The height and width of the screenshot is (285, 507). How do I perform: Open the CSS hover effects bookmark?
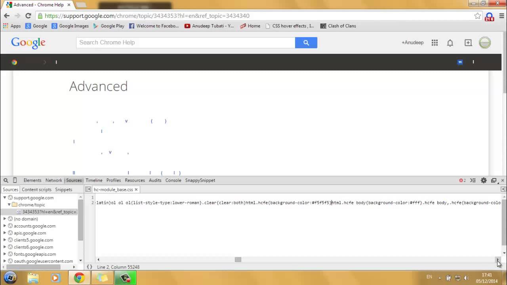(x=290, y=26)
